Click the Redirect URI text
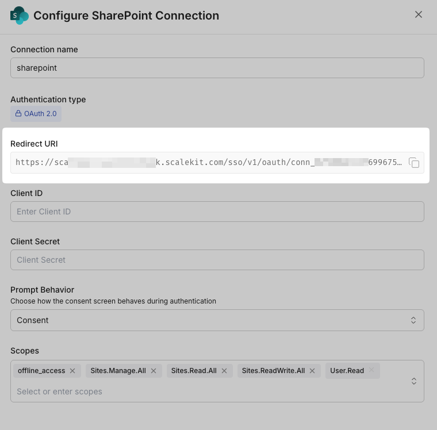Viewport: 437px width, 430px height. (207, 163)
